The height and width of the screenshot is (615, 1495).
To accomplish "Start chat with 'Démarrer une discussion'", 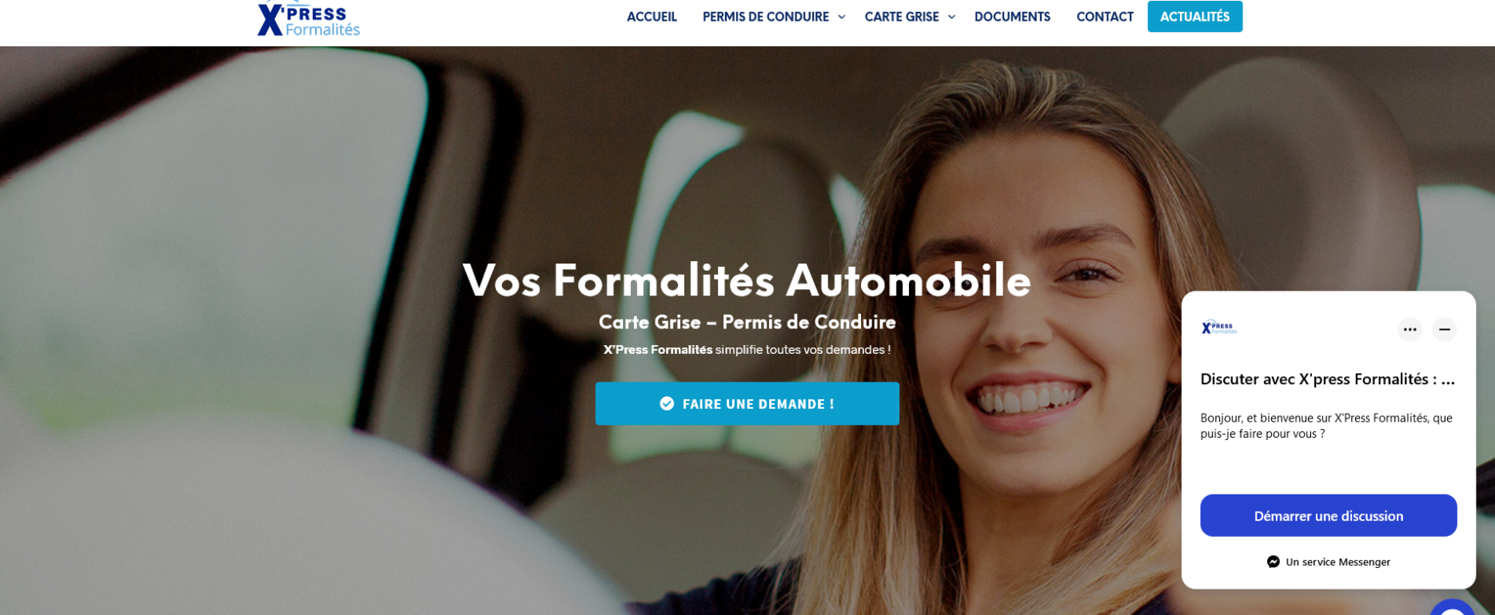I will coord(1328,515).
